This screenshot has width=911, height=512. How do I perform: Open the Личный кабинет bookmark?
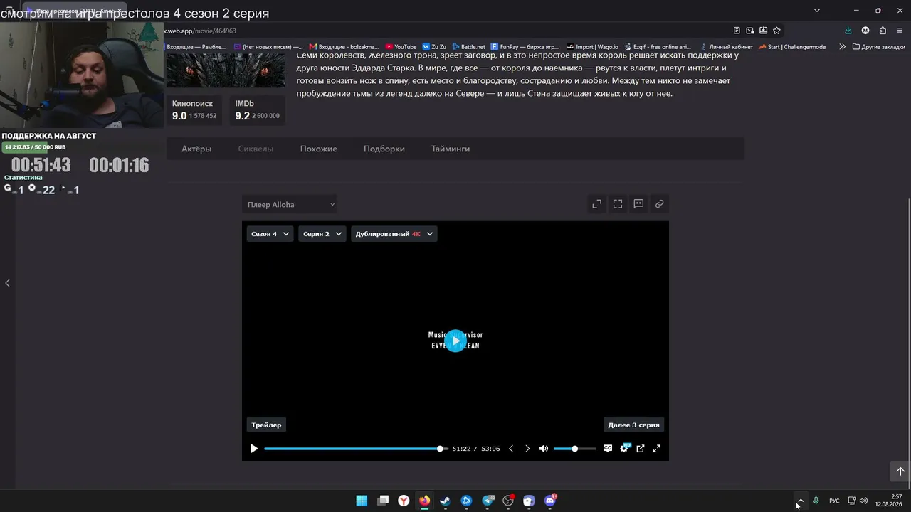[x=725, y=47]
